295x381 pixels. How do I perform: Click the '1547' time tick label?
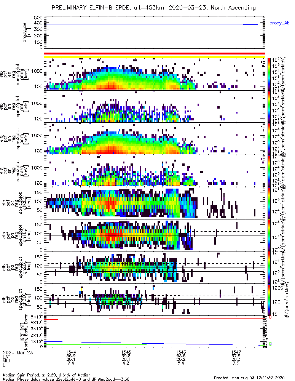(x=236, y=352)
